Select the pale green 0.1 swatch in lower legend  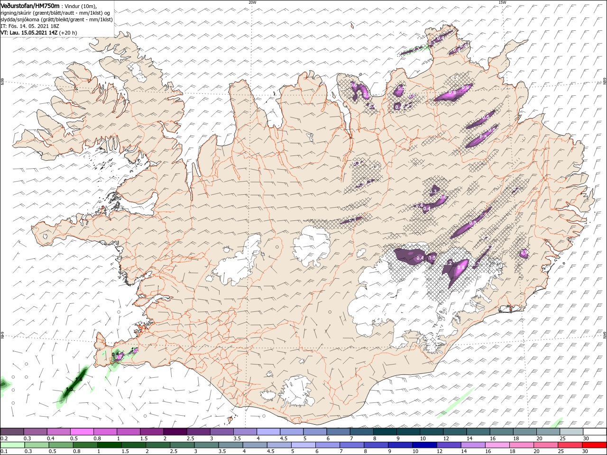click(x=12, y=445)
